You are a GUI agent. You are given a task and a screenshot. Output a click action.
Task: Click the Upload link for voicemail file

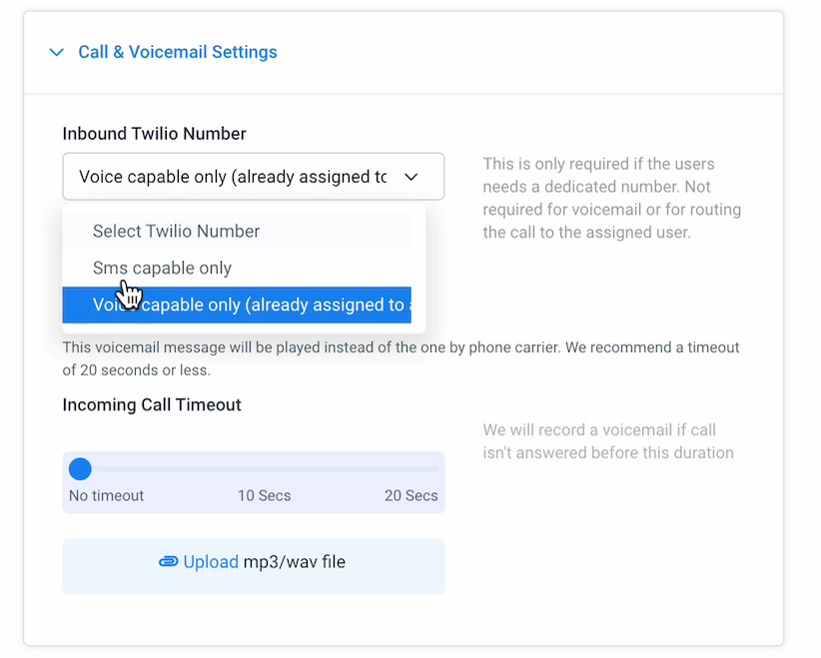tap(211, 562)
